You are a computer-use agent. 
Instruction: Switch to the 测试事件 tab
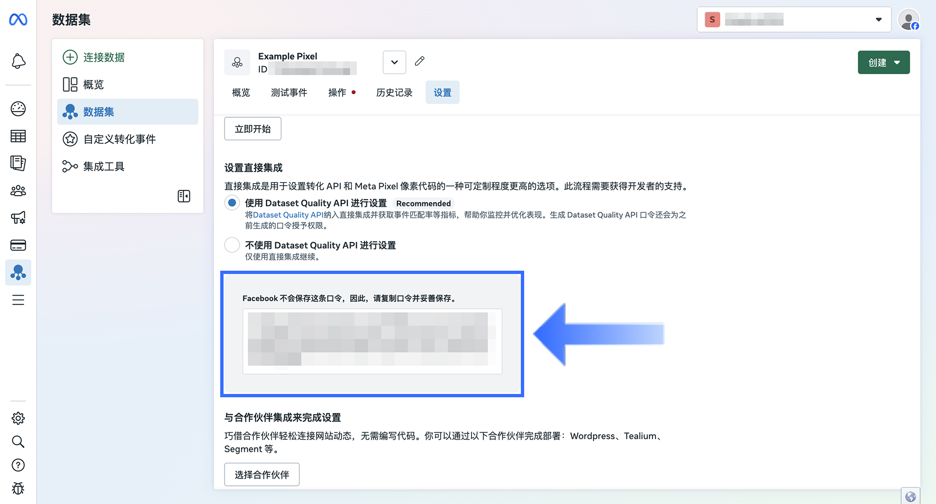coord(289,92)
